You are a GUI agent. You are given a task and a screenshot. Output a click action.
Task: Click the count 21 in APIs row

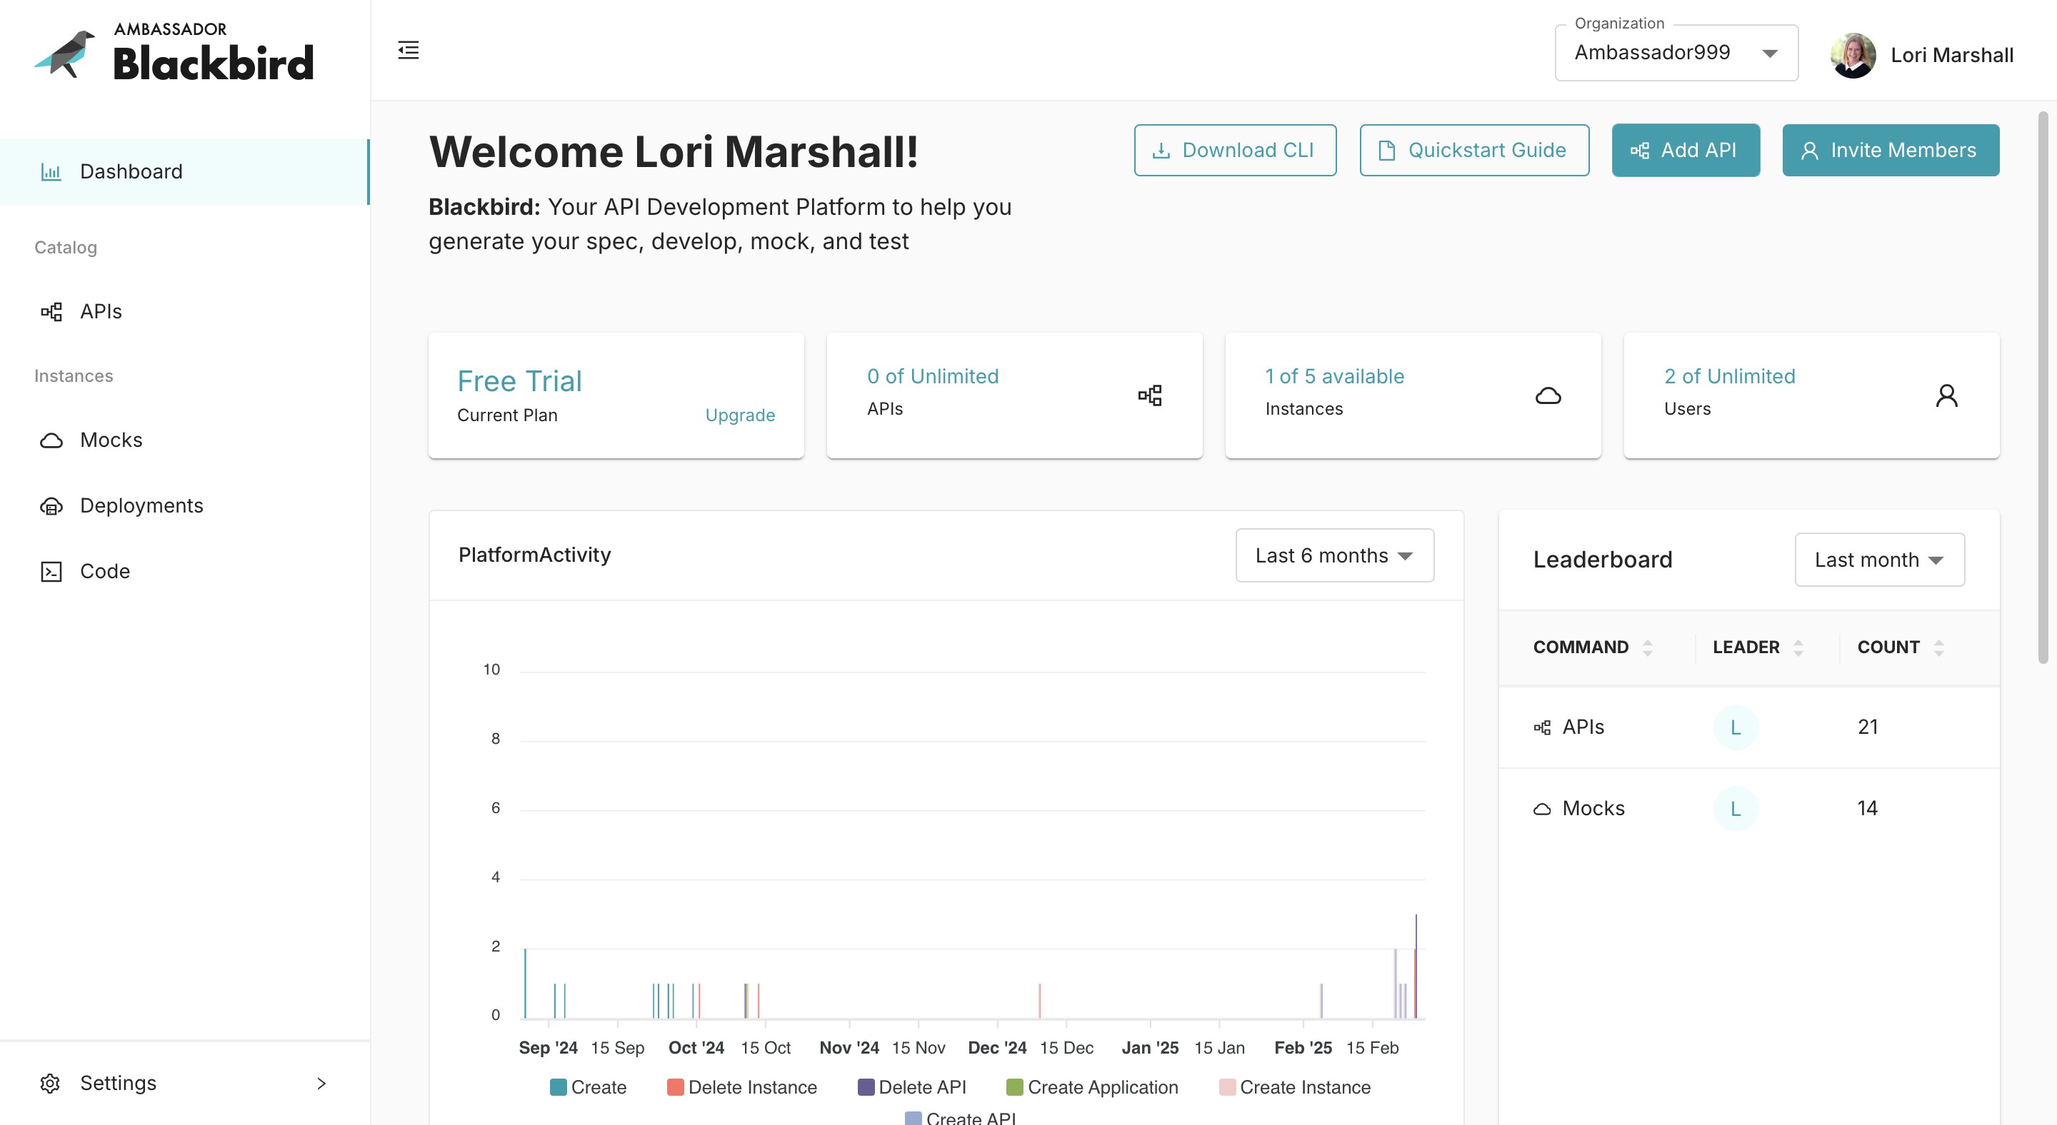1867,727
